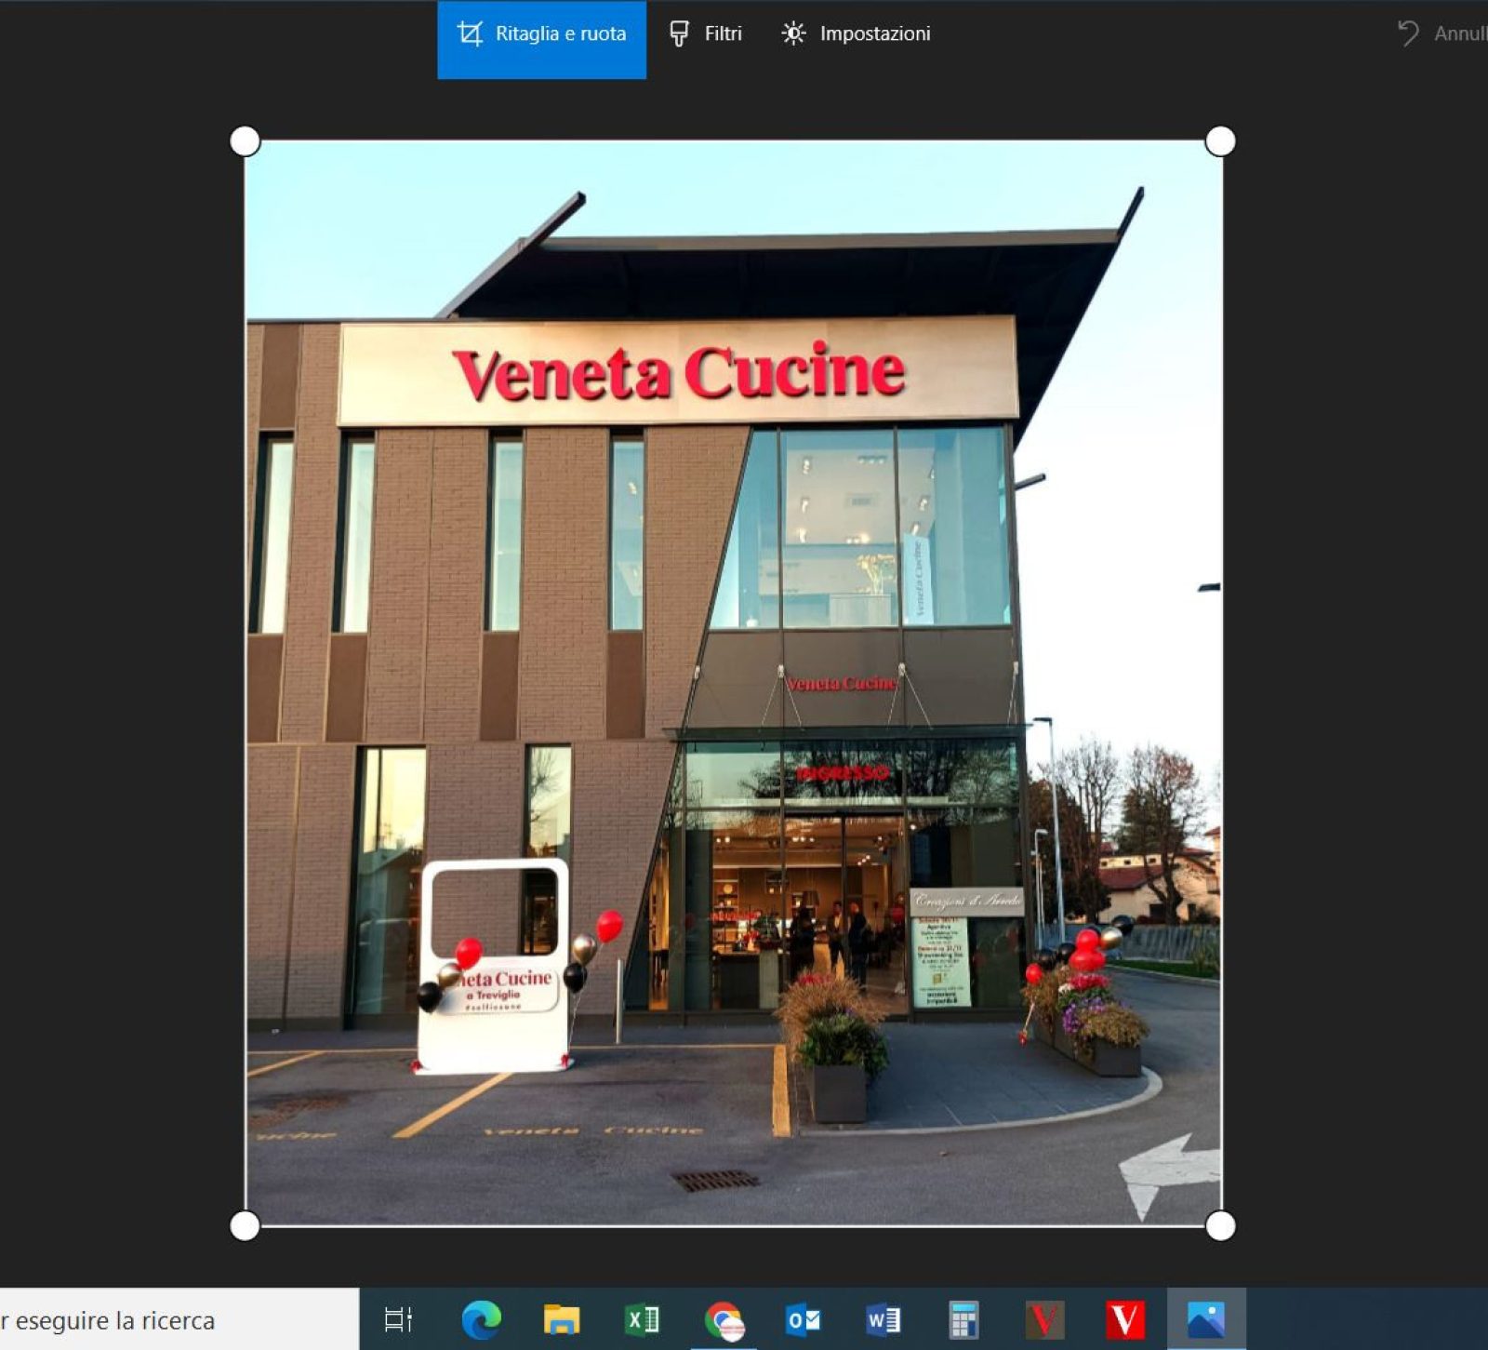Launch Microsoft Edge from the taskbar
1488x1350 pixels.
tap(481, 1320)
